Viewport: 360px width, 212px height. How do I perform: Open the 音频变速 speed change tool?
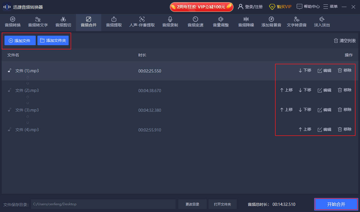[x=195, y=22]
